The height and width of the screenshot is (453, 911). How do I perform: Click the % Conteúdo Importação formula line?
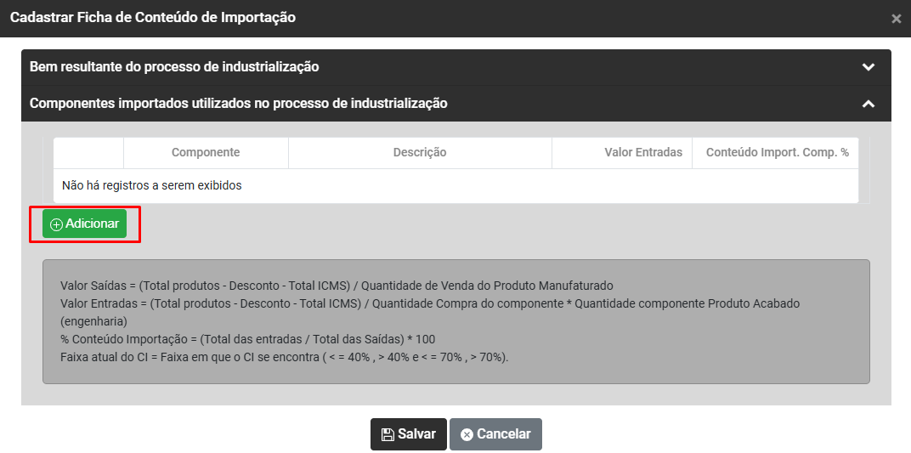point(248,339)
